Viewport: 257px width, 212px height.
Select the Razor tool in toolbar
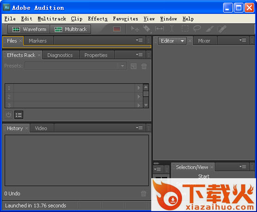click(x=147, y=29)
